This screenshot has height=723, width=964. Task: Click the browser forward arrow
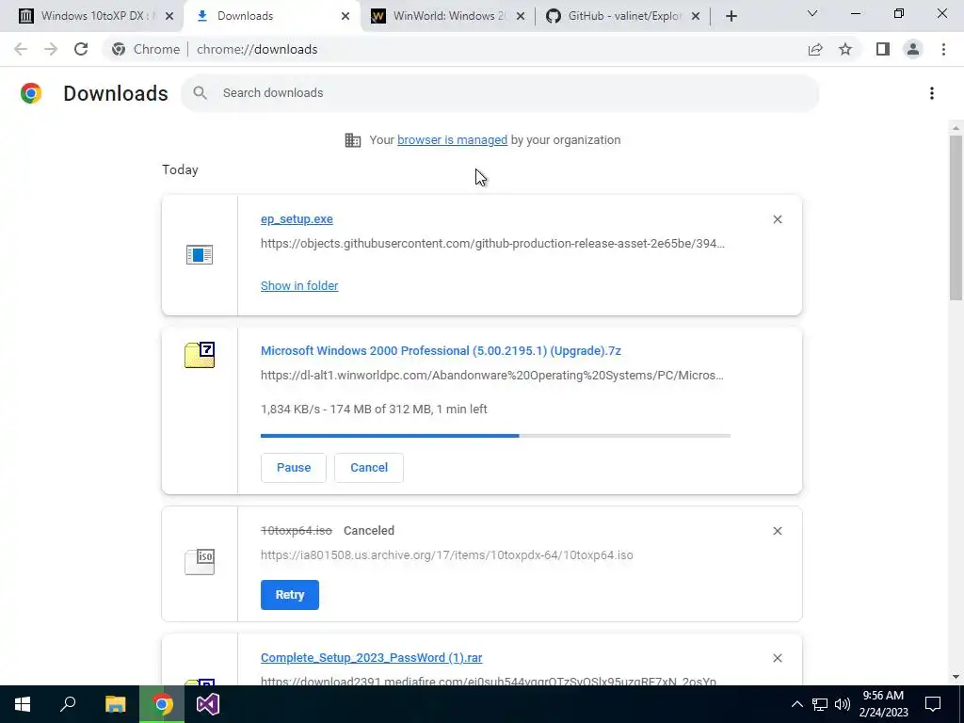click(x=51, y=49)
